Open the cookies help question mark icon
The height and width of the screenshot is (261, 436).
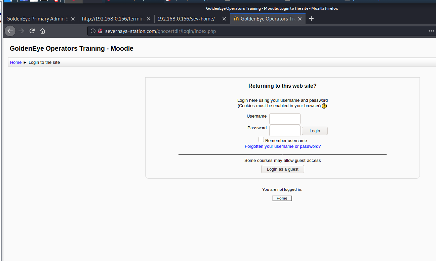coord(324,106)
